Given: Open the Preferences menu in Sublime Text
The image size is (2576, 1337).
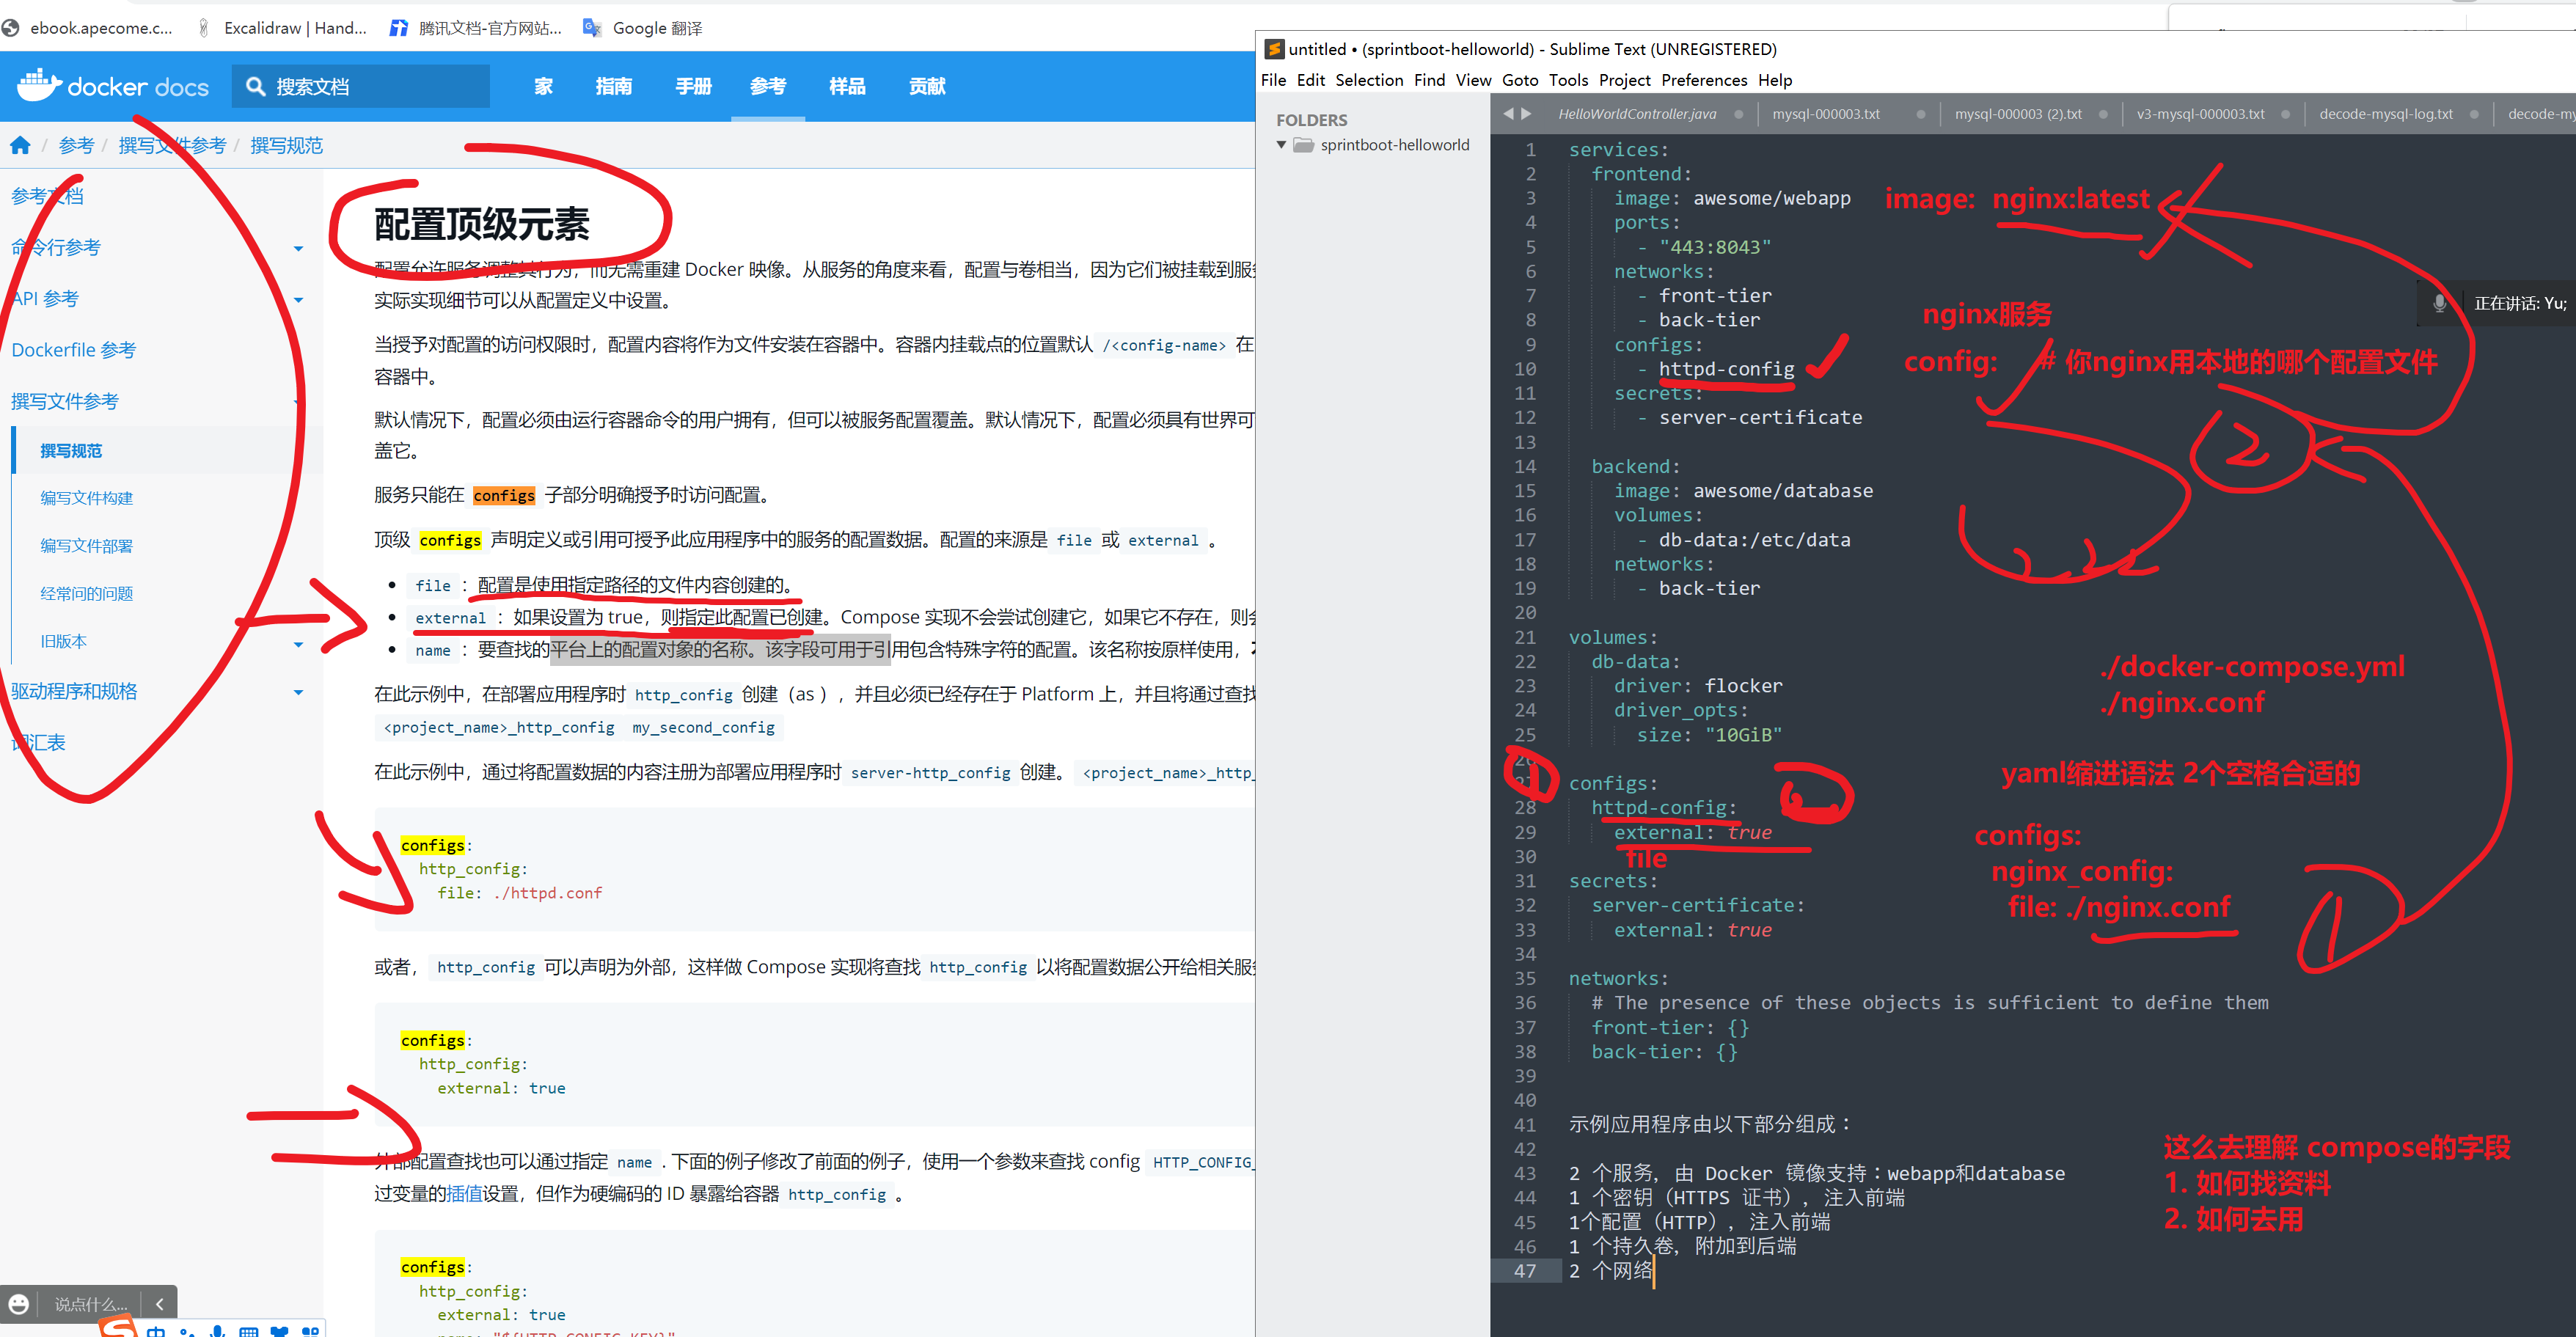Looking at the screenshot, I should 1704,80.
